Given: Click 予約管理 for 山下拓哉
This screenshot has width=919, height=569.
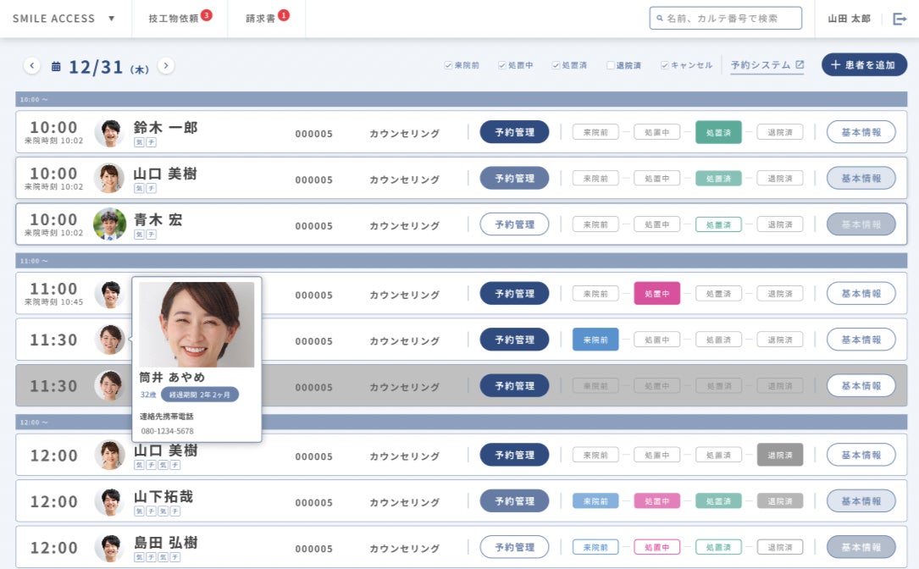Looking at the screenshot, I should click(x=515, y=501).
